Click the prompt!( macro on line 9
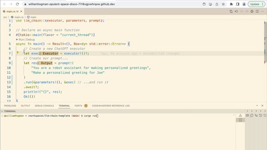 [66, 63]
